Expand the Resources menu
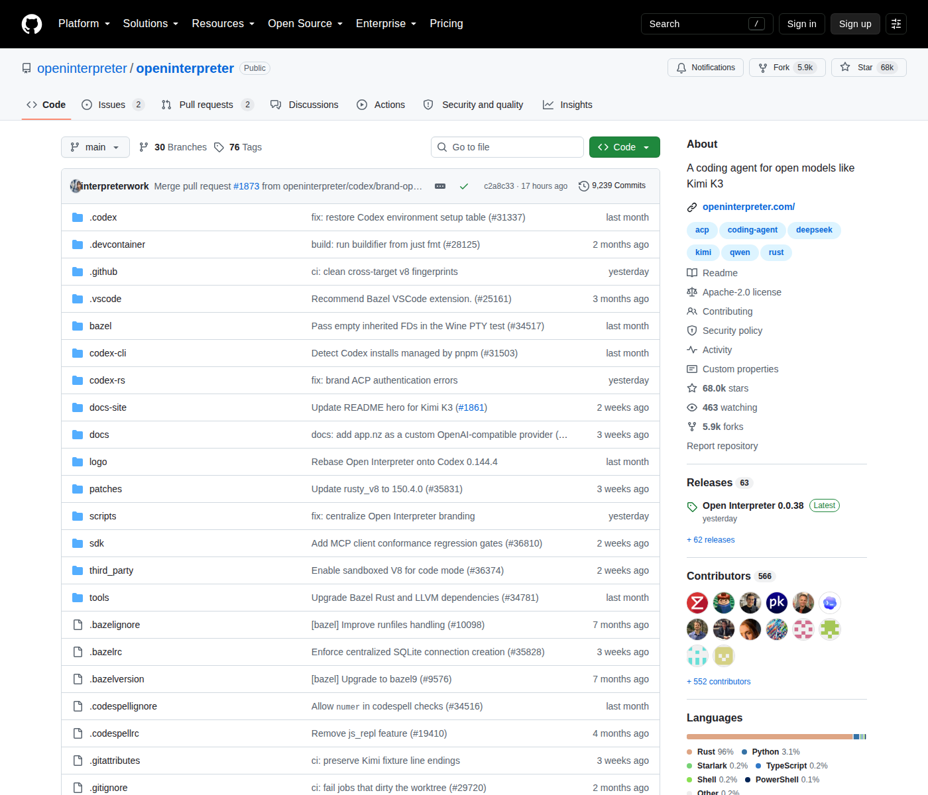 coord(223,24)
